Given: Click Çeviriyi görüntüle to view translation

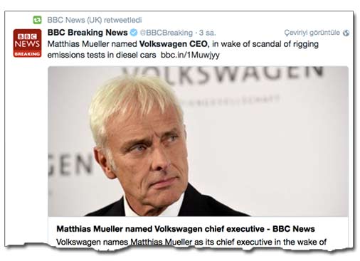Looking at the screenshot, I should [312, 33].
